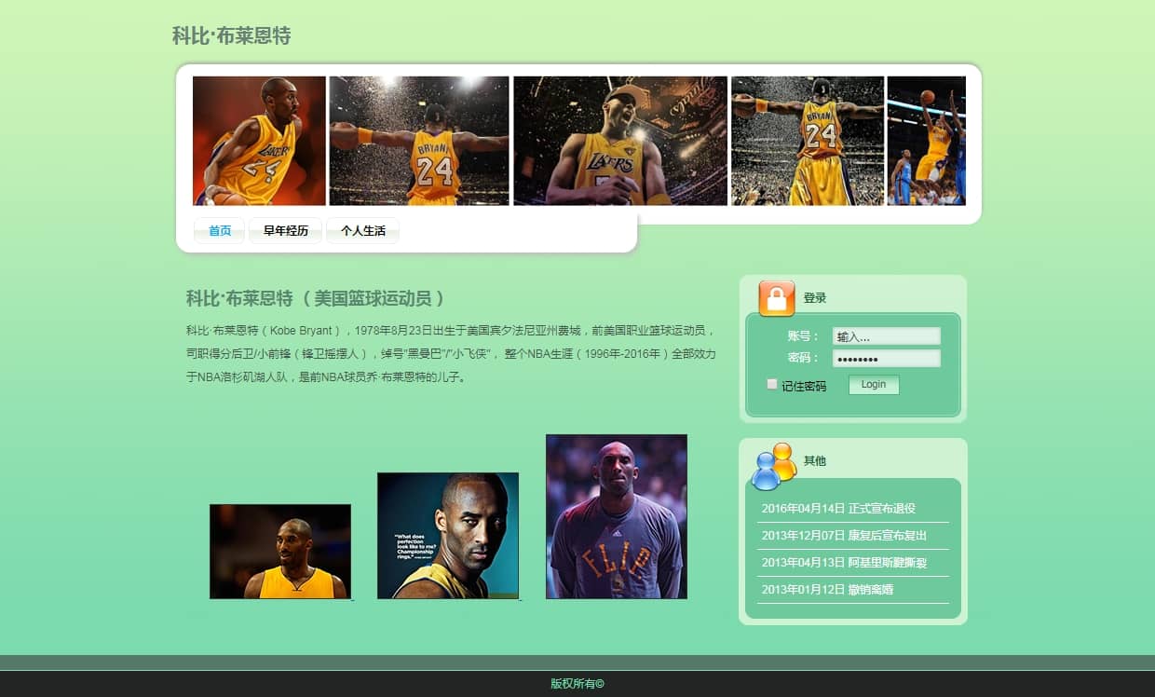Select the 2013年04月13日 阿基里斯腱撕裂 entry
The height and width of the screenshot is (697, 1155).
844,563
